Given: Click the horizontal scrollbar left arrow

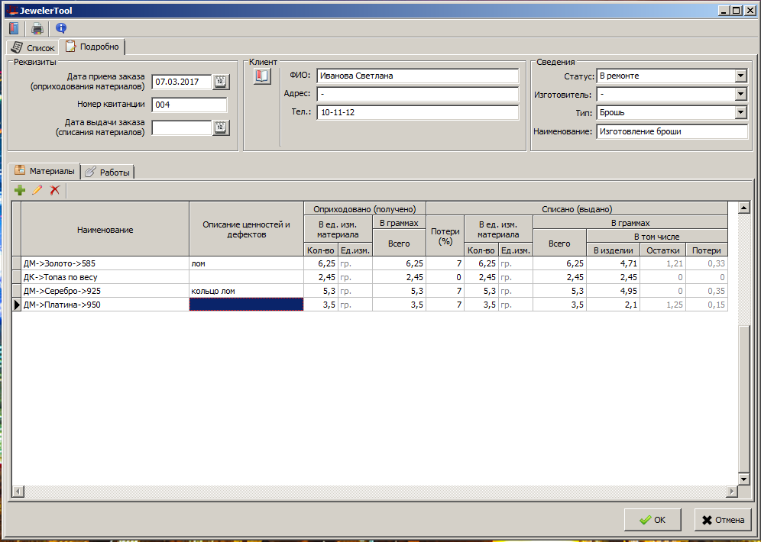Looking at the screenshot, I should click(18, 491).
